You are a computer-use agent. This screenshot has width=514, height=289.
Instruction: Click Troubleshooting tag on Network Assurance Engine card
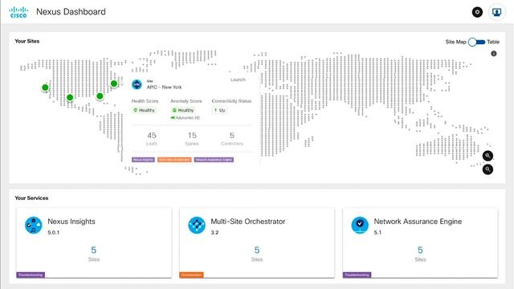click(x=357, y=275)
